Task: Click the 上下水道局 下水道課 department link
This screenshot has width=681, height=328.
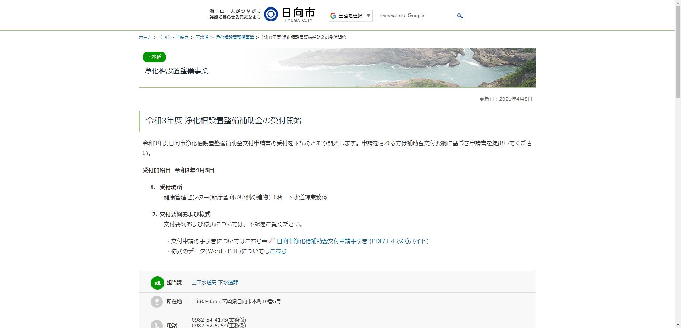Action: (216, 283)
